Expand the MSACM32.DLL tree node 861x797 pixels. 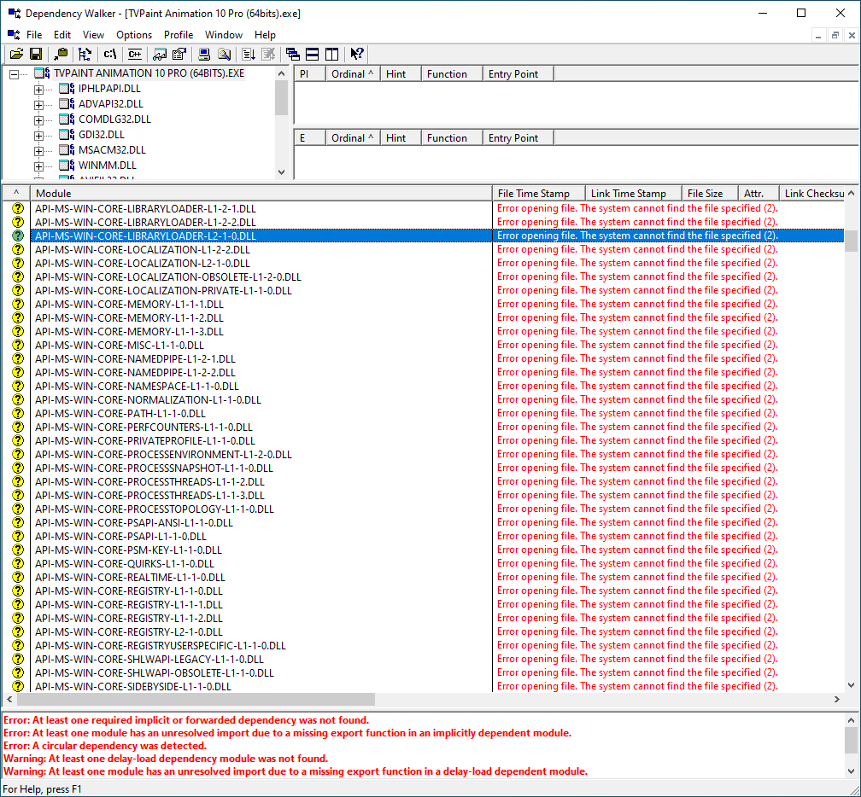(x=38, y=151)
